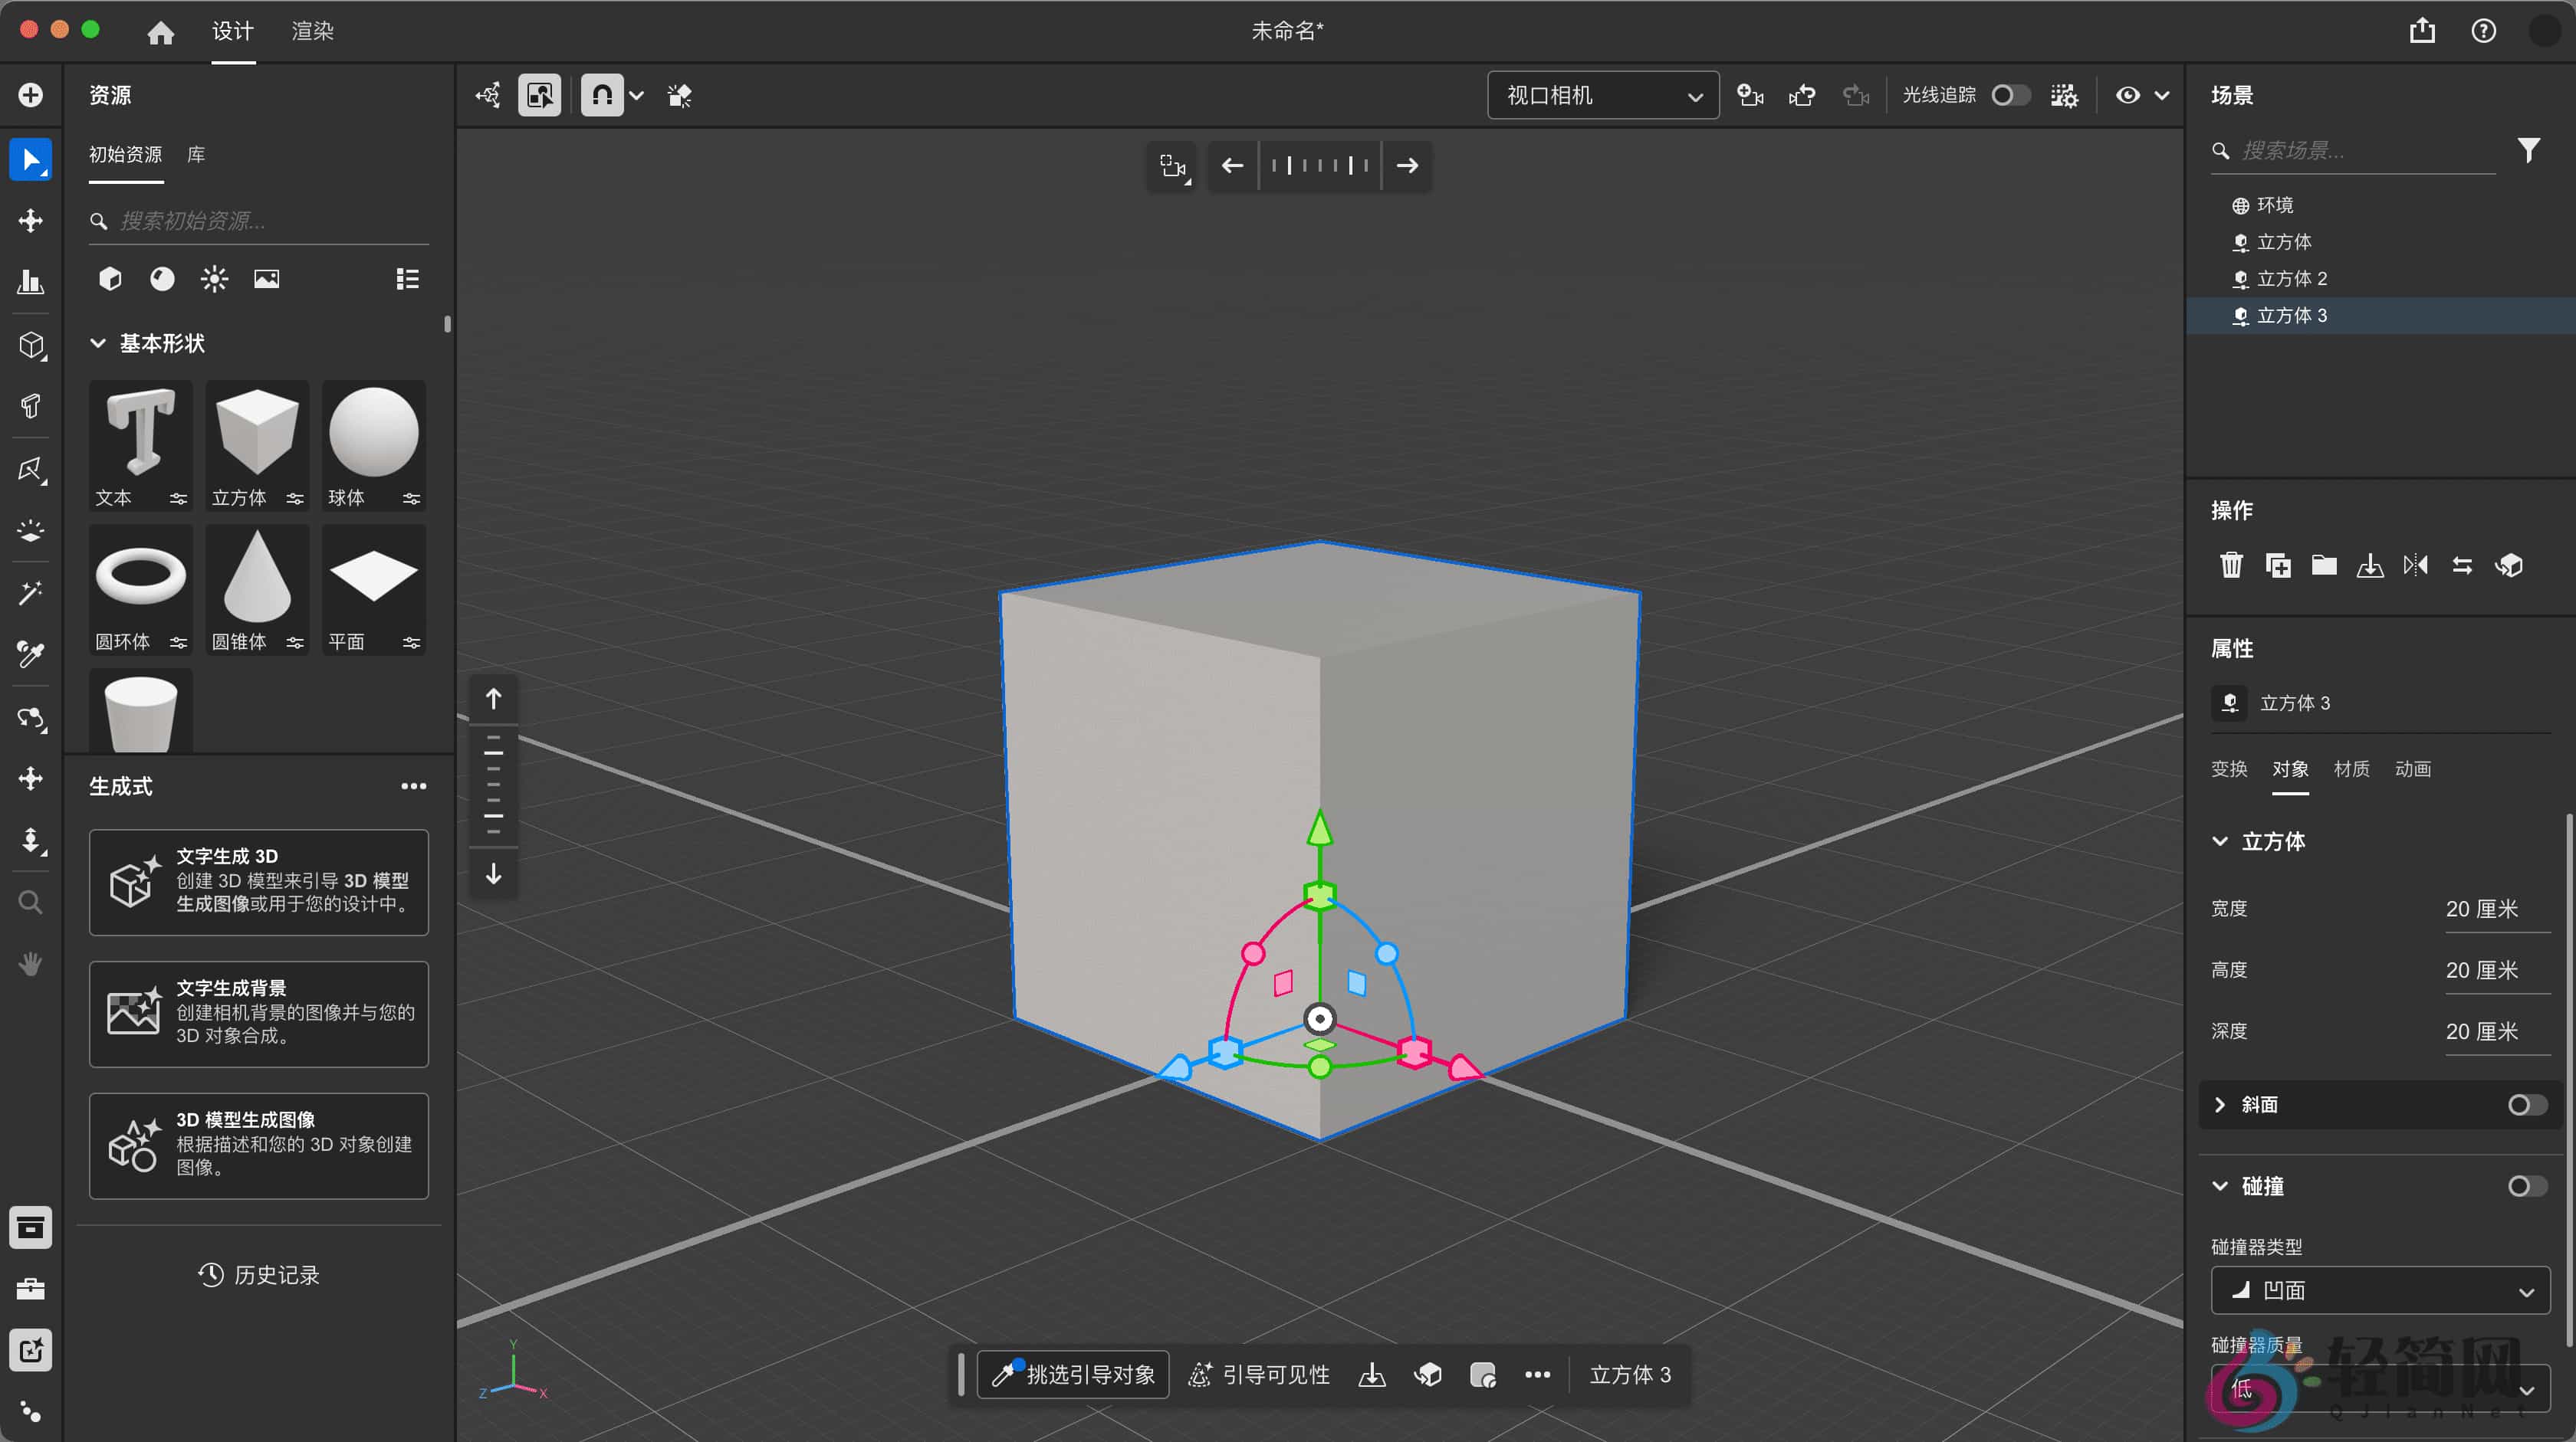Viewport: 2576px width, 1442px height.
Task: Click the mirror icon in the 操作 panel
Action: pos(2417,565)
